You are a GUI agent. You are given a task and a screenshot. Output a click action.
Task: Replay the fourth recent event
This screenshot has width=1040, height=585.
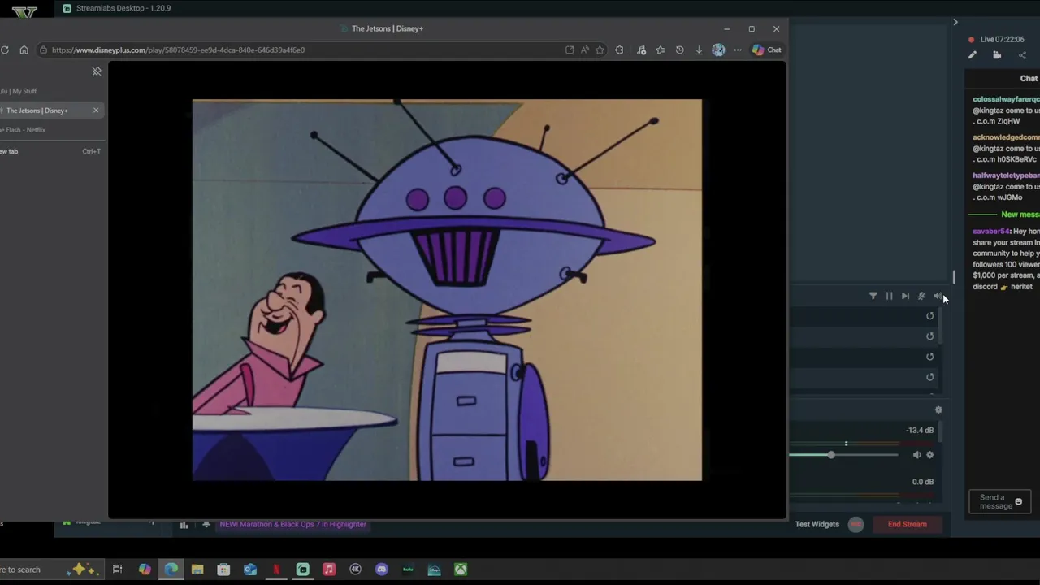click(930, 377)
